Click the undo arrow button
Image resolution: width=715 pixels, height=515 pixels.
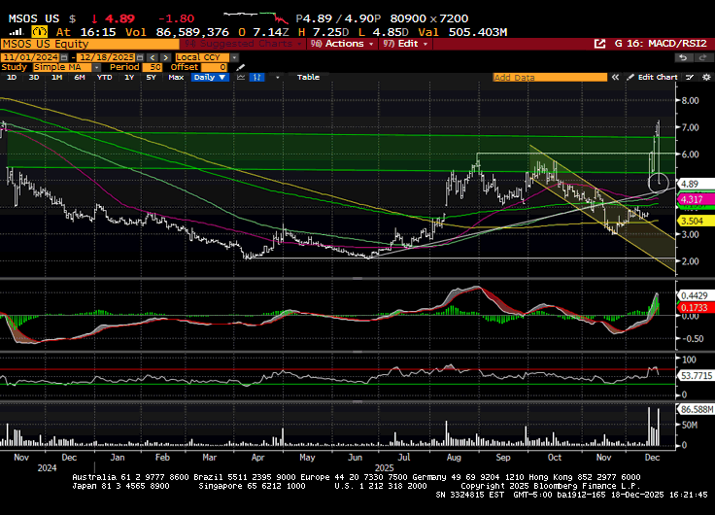[683, 57]
